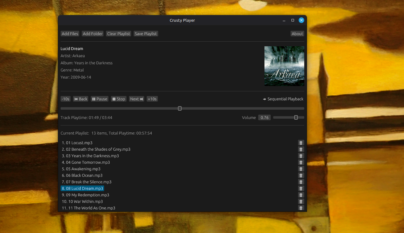The image size is (404, 233).
Task: Delete 01 Locust.mp3 using its trash icon
Action: [301, 143]
